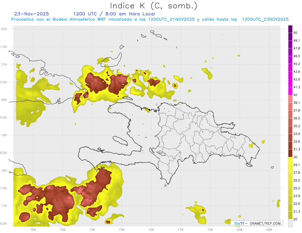Click the "69W" longitude axis label

point(239,229)
